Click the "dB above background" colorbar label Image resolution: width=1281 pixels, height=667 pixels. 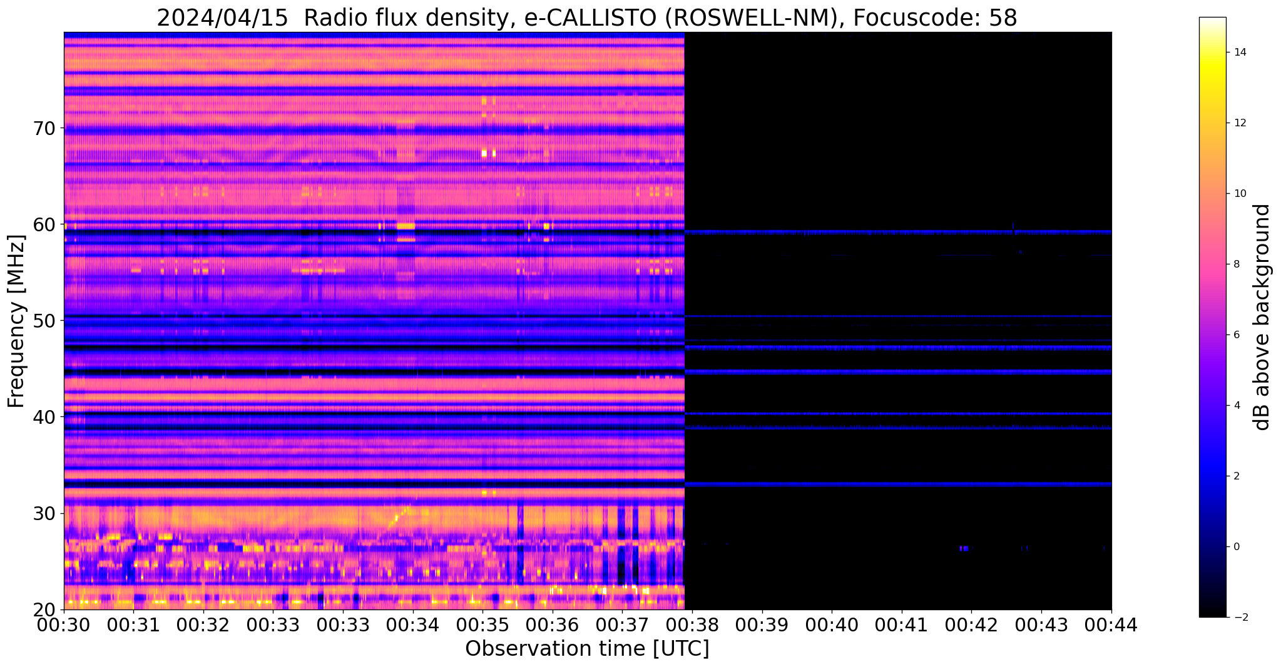[x=1262, y=318]
